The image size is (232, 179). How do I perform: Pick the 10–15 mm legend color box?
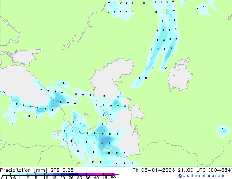click(x=48, y=174)
